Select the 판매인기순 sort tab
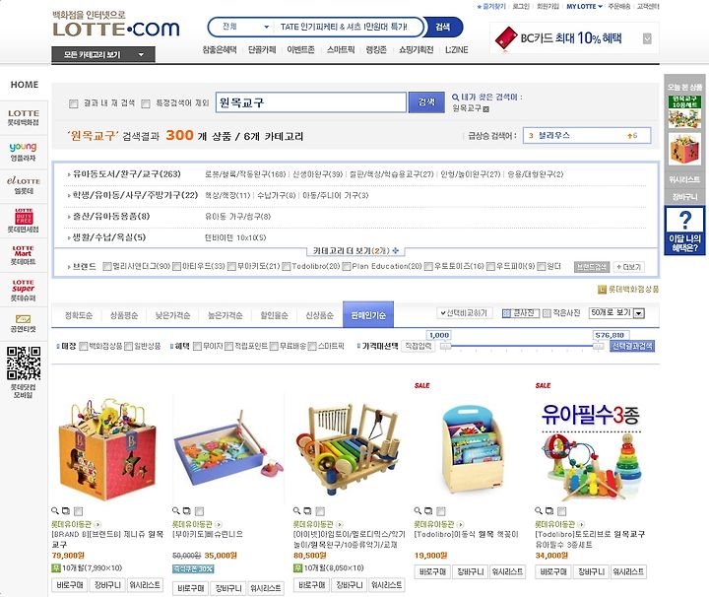The image size is (709, 597). pyautogui.click(x=368, y=315)
